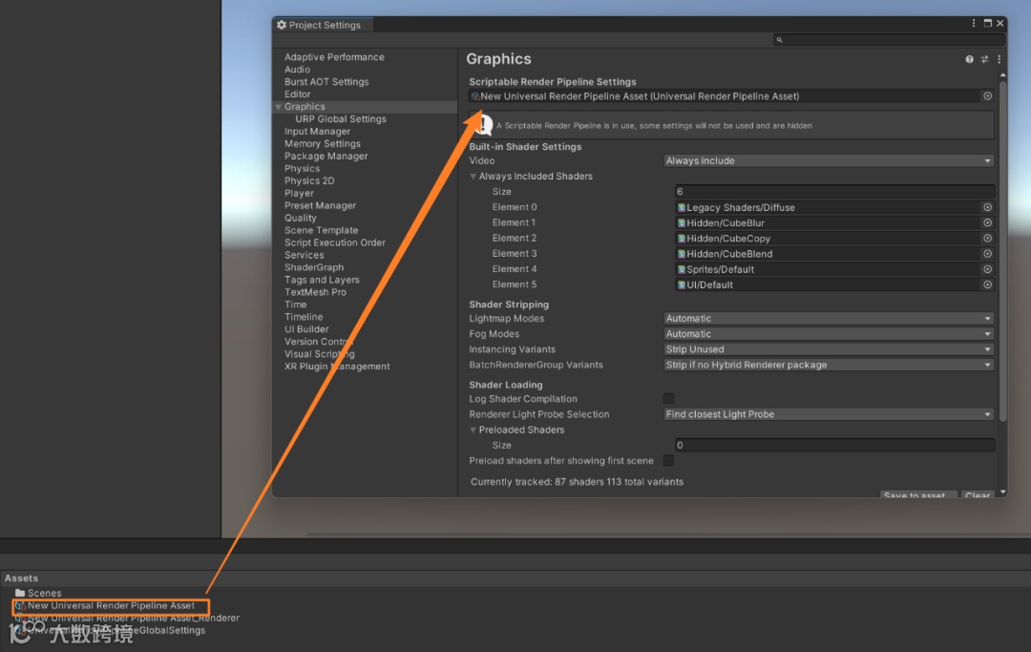Open TextMesh Pro settings
The height and width of the screenshot is (652, 1031).
pyautogui.click(x=315, y=292)
